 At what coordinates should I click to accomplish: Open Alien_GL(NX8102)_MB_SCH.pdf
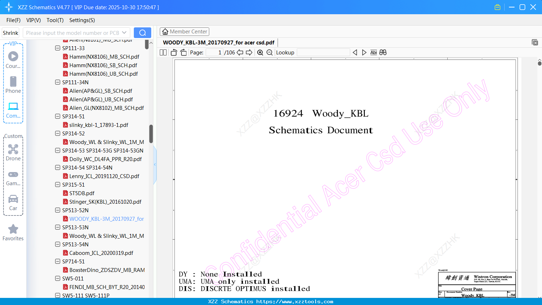coord(107,108)
